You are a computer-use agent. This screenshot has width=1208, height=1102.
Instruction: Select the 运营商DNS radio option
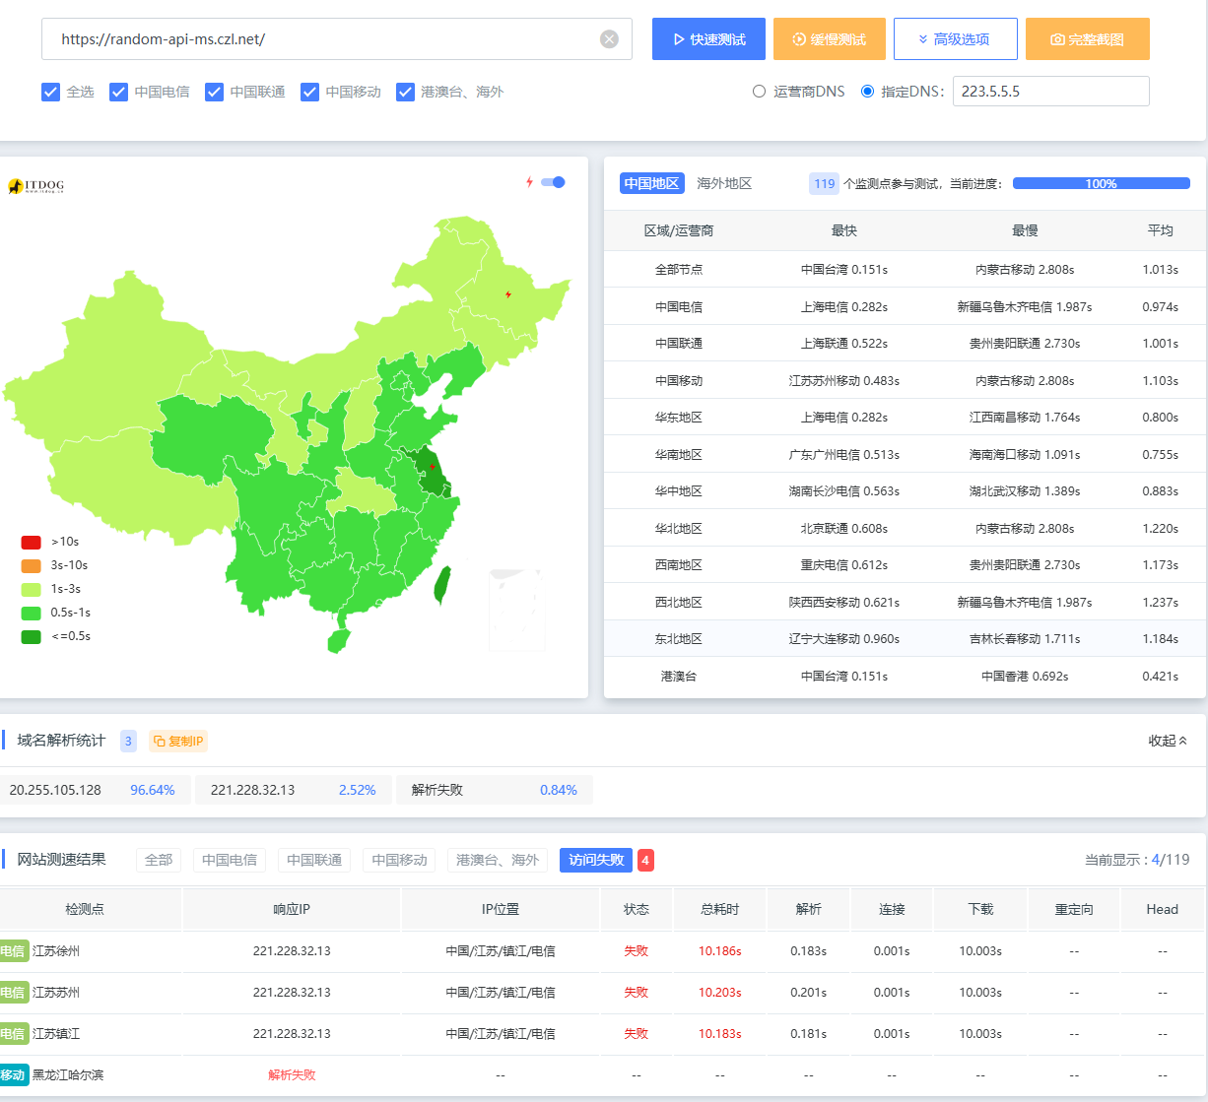pos(759,92)
